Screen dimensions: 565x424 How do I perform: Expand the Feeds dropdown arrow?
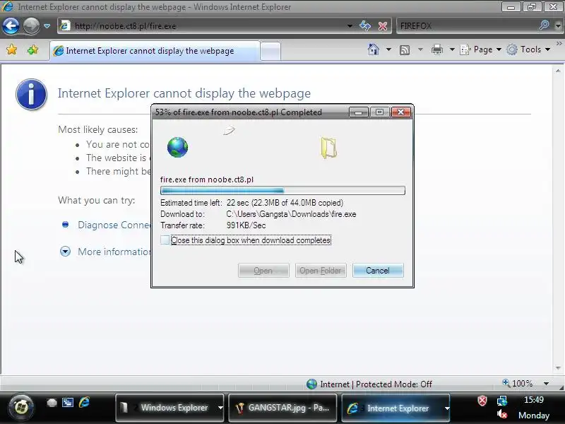point(420,49)
